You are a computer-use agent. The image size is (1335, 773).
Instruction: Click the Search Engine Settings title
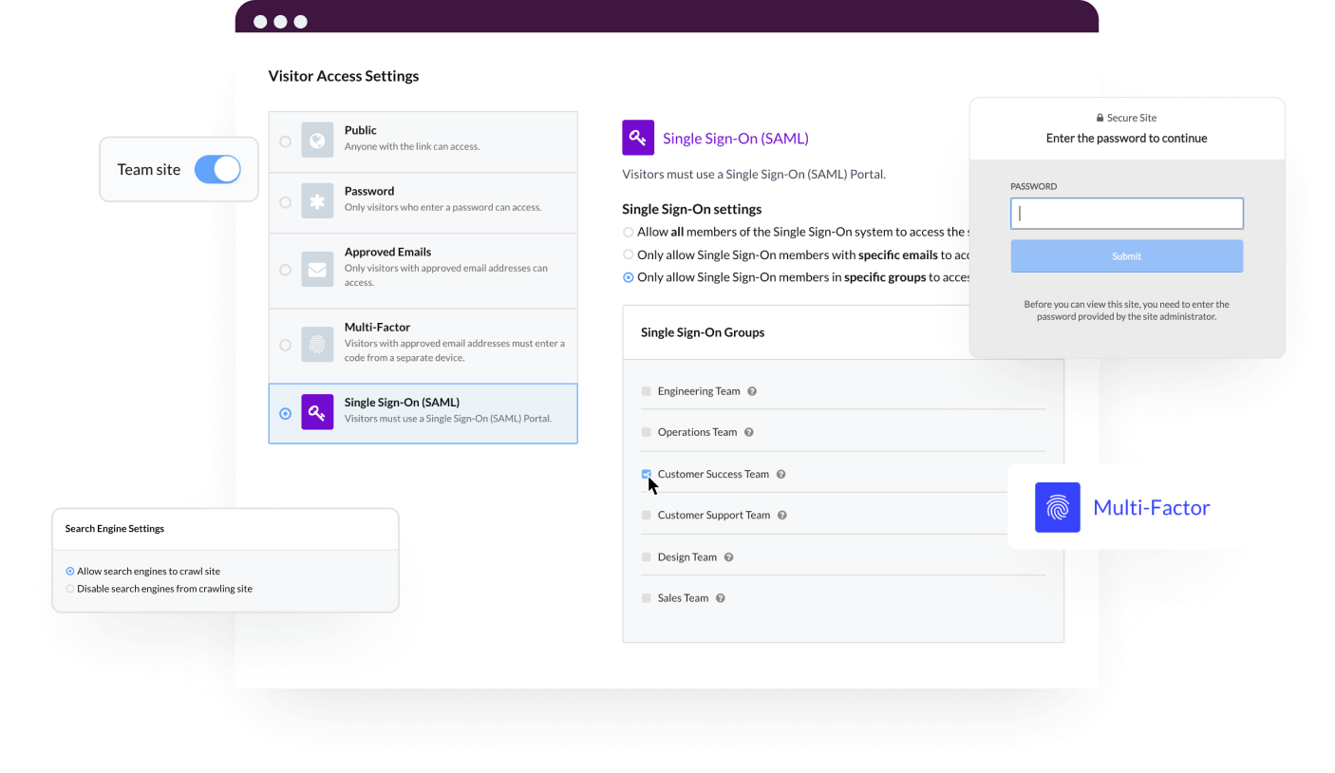(x=115, y=529)
